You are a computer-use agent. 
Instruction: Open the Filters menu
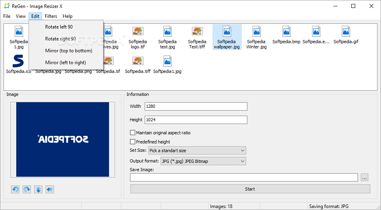pyautogui.click(x=51, y=16)
